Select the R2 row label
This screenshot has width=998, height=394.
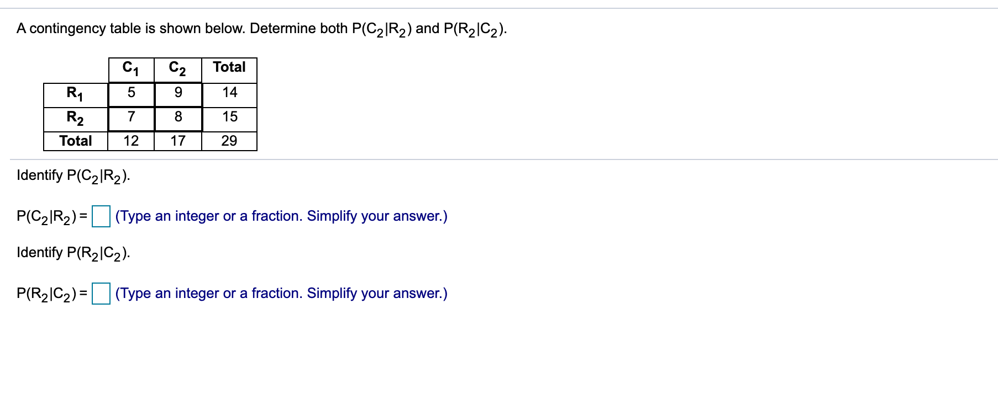(x=75, y=116)
